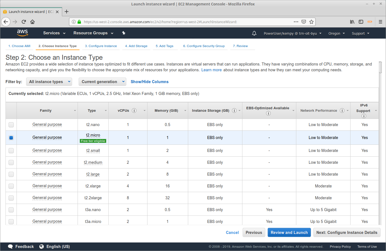Open the pin shortcuts icon in AWS navbar
The height and width of the screenshot is (251, 386).
point(124,33)
